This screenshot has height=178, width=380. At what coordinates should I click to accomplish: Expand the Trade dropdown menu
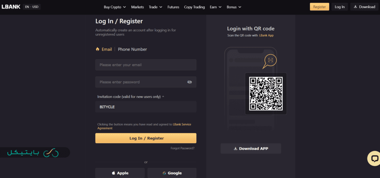155,7
